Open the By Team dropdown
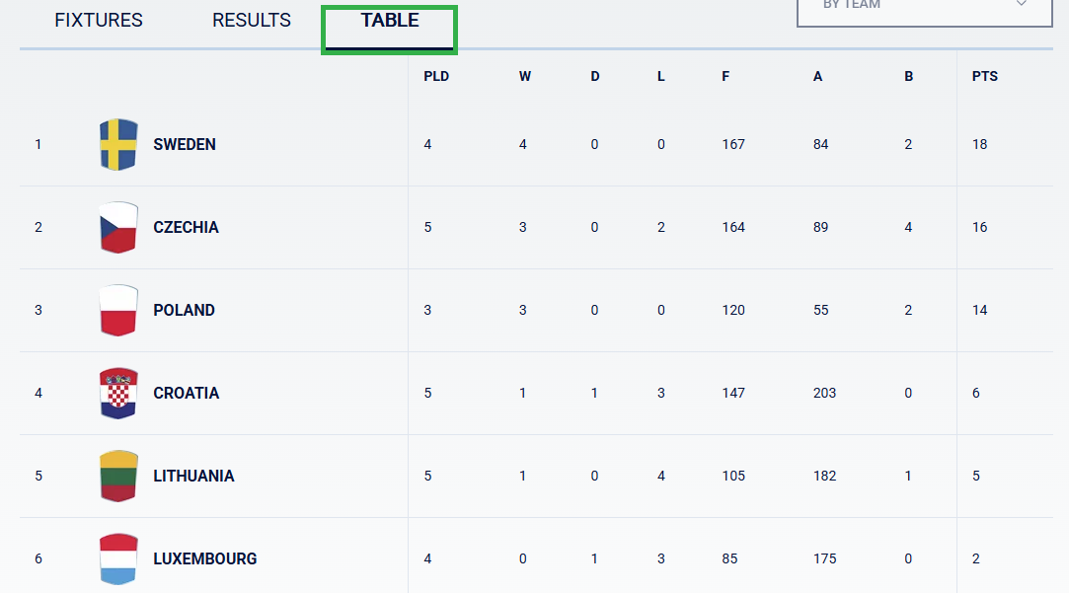Screen dimensions: 1069x593 [x=925, y=10]
